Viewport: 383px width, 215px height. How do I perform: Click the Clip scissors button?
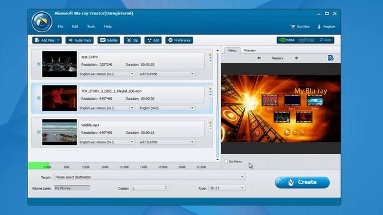(x=132, y=40)
